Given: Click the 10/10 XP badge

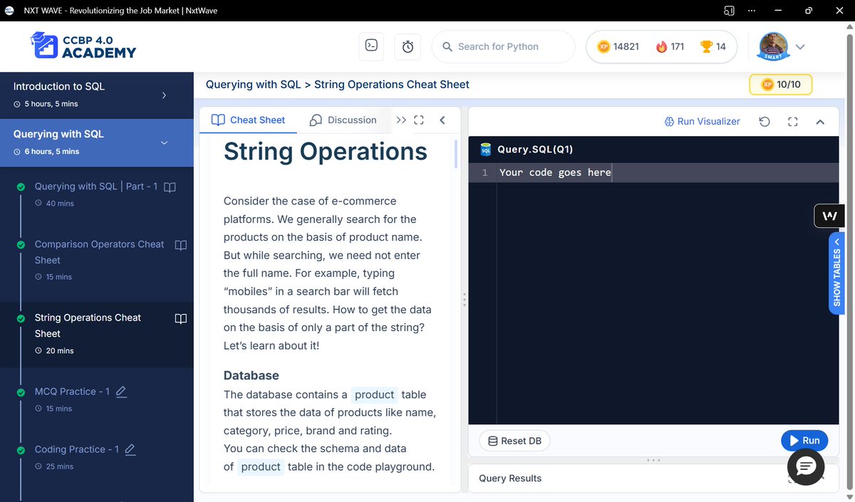Looking at the screenshot, I should (780, 84).
